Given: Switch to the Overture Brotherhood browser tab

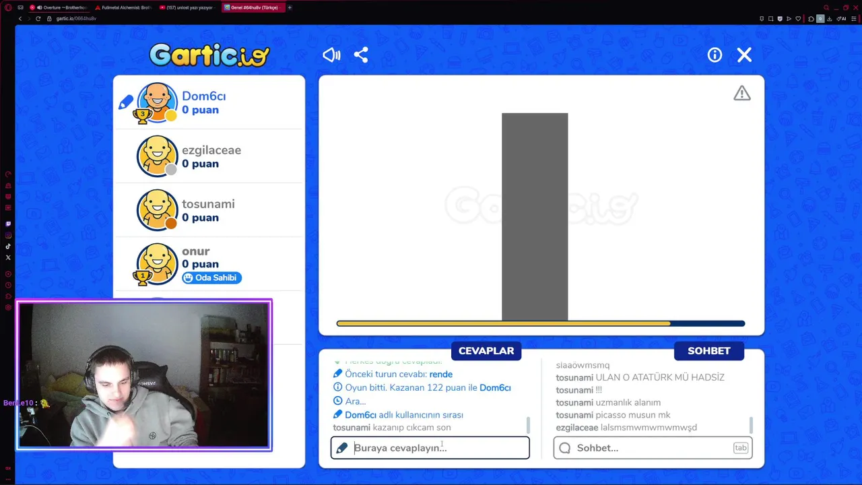Looking at the screenshot, I should tap(59, 7).
